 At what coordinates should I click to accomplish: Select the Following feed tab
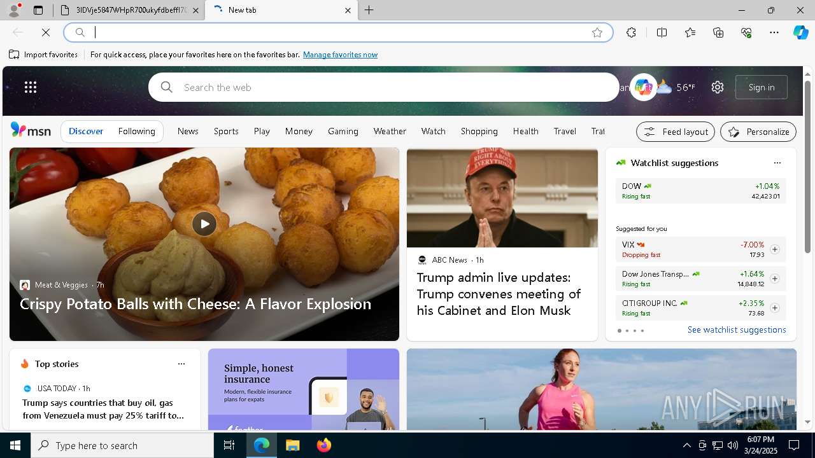[137, 131]
